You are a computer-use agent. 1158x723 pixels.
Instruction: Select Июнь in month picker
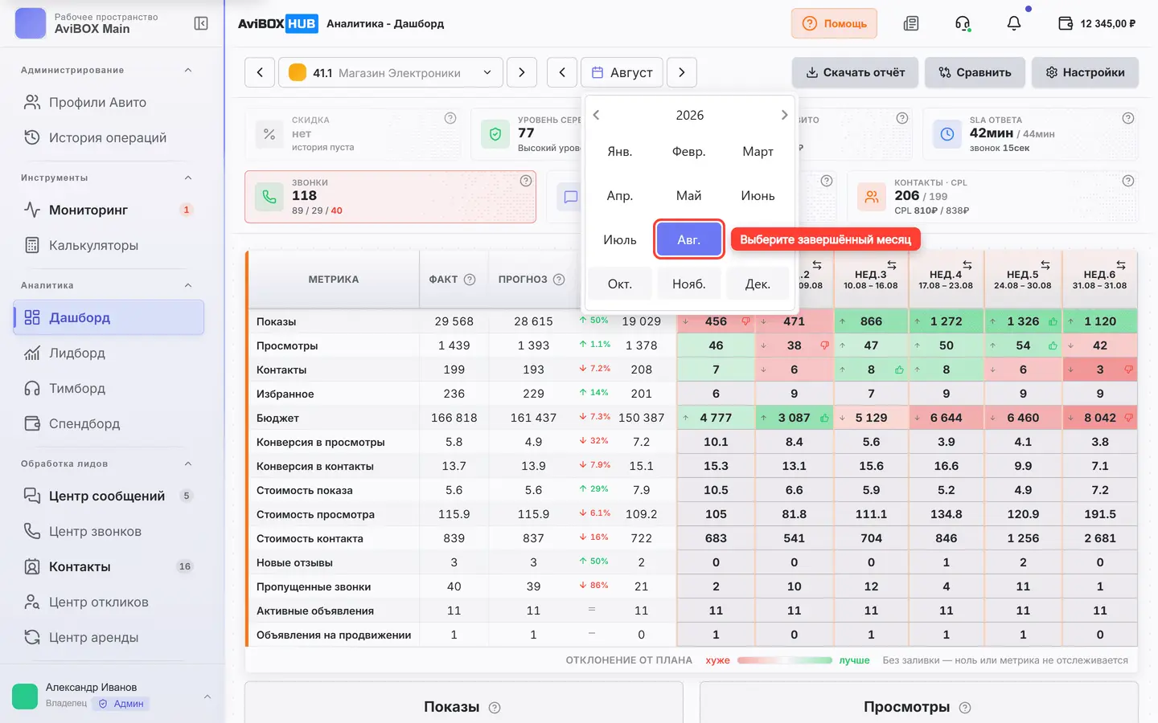point(758,196)
